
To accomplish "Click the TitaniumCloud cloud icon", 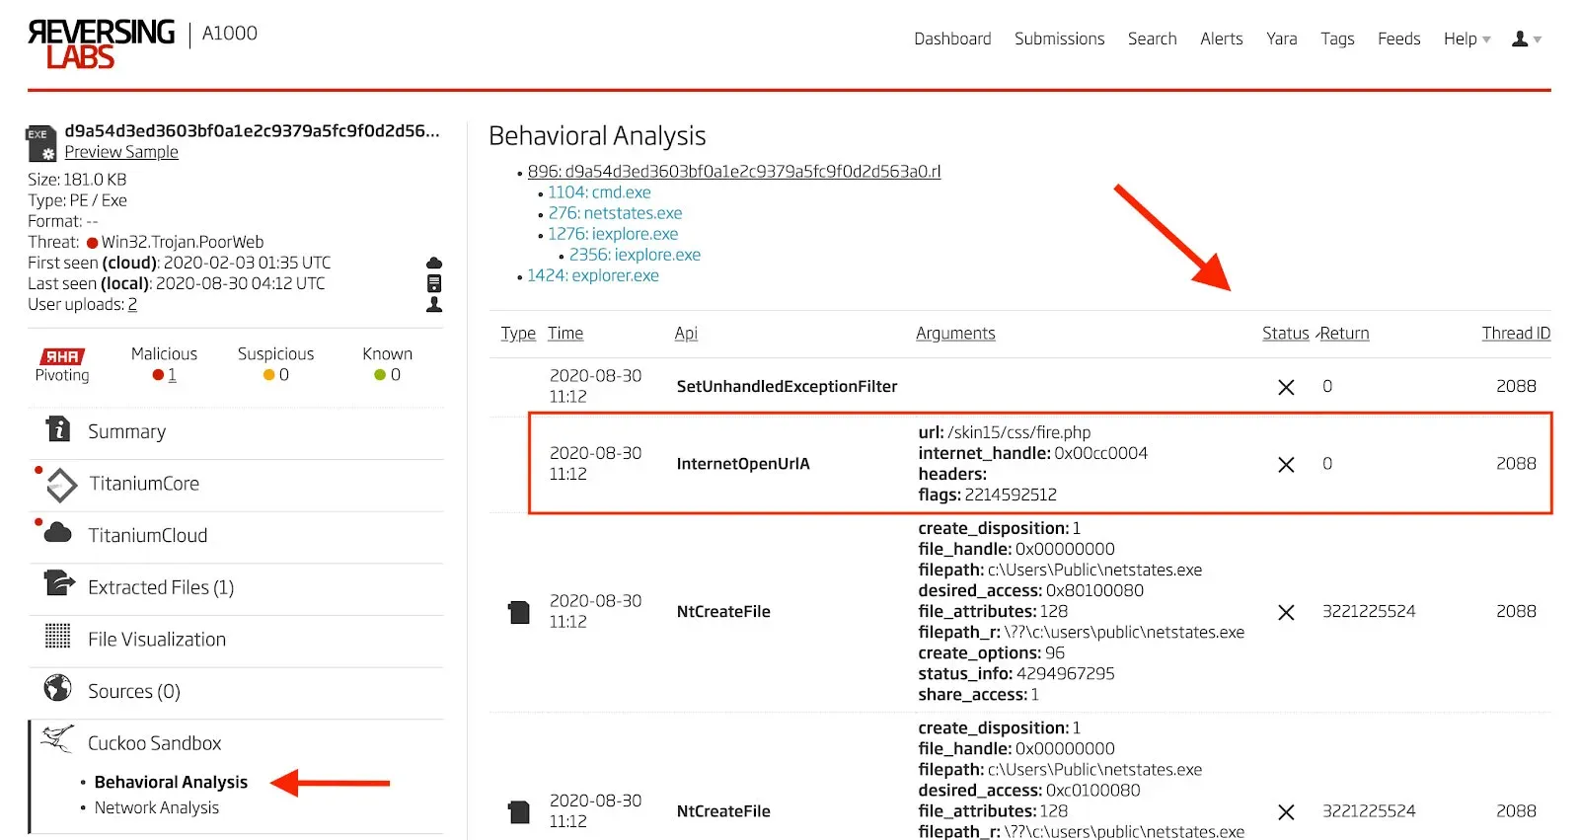I will click(58, 534).
